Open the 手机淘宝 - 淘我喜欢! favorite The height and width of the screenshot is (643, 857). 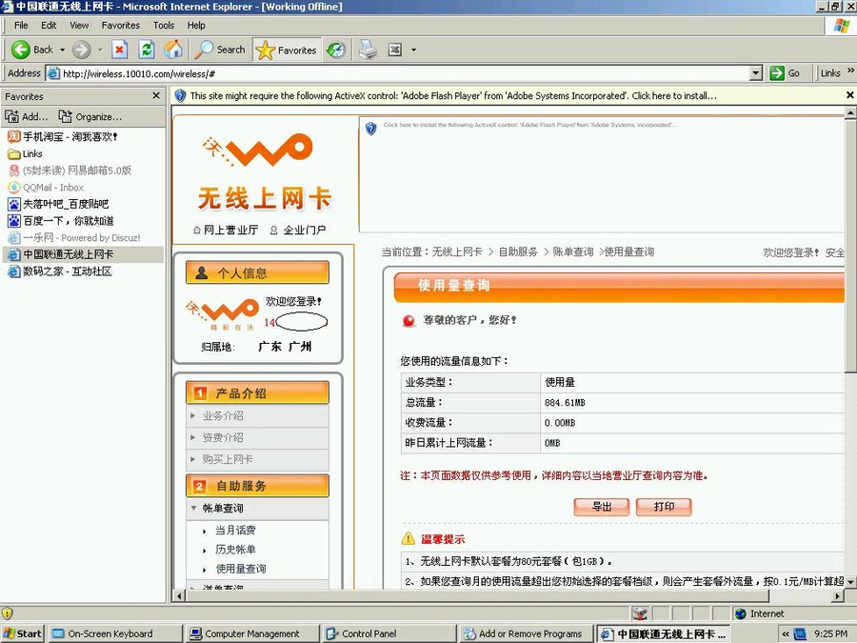click(63, 136)
